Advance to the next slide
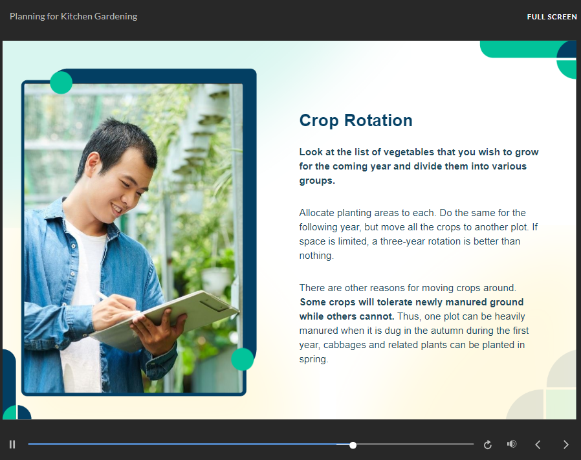This screenshot has height=460, width=581. pos(565,444)
